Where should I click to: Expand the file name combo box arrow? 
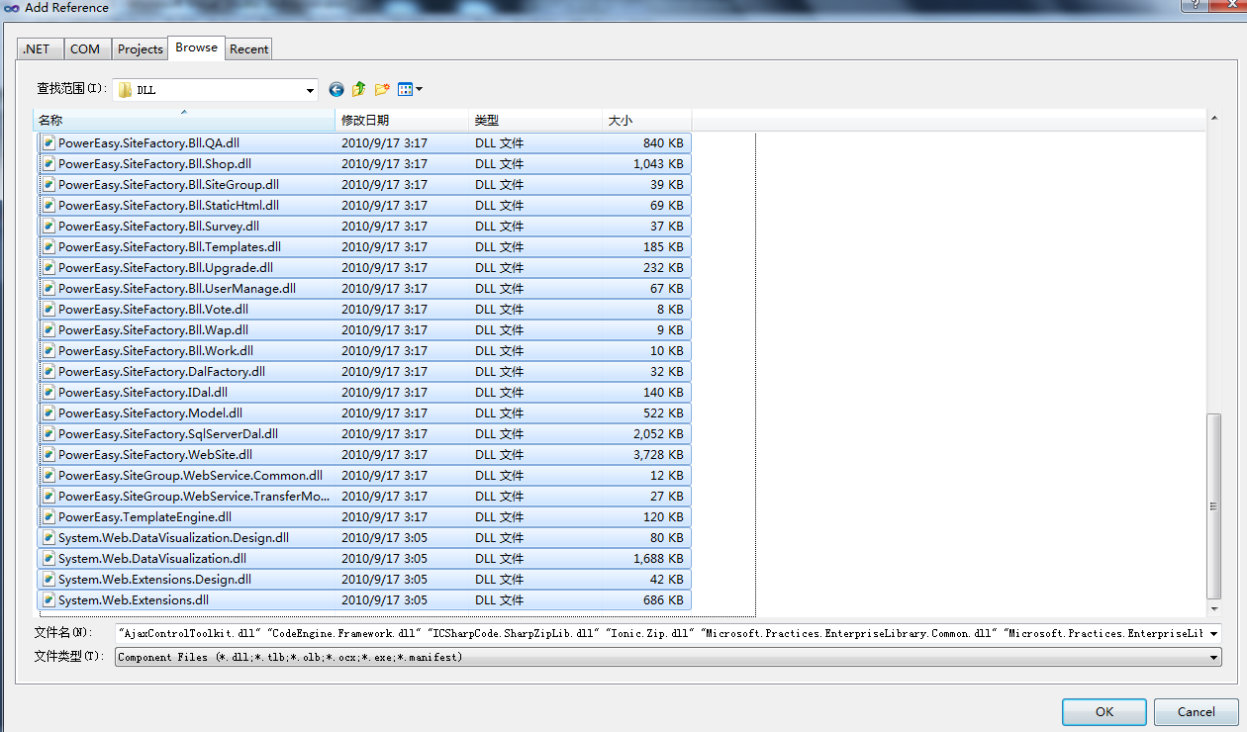pyautogui.click(x=1213, y=633)
